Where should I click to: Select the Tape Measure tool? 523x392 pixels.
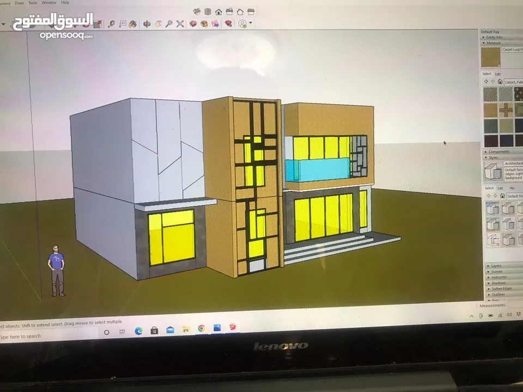[112, 24]
